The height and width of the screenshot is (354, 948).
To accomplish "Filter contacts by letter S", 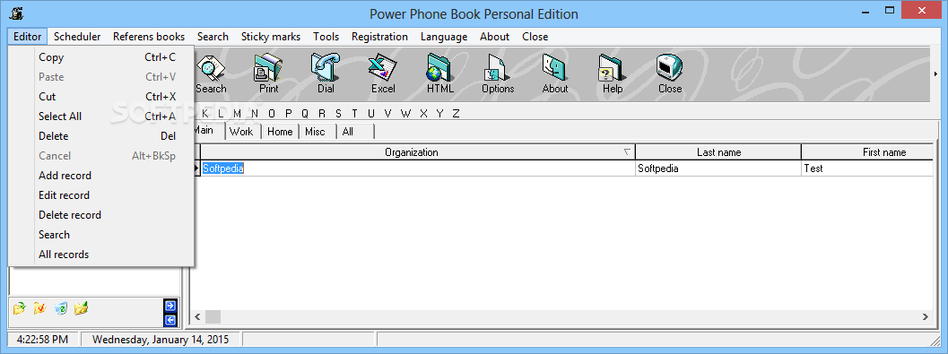I will 338,113.
